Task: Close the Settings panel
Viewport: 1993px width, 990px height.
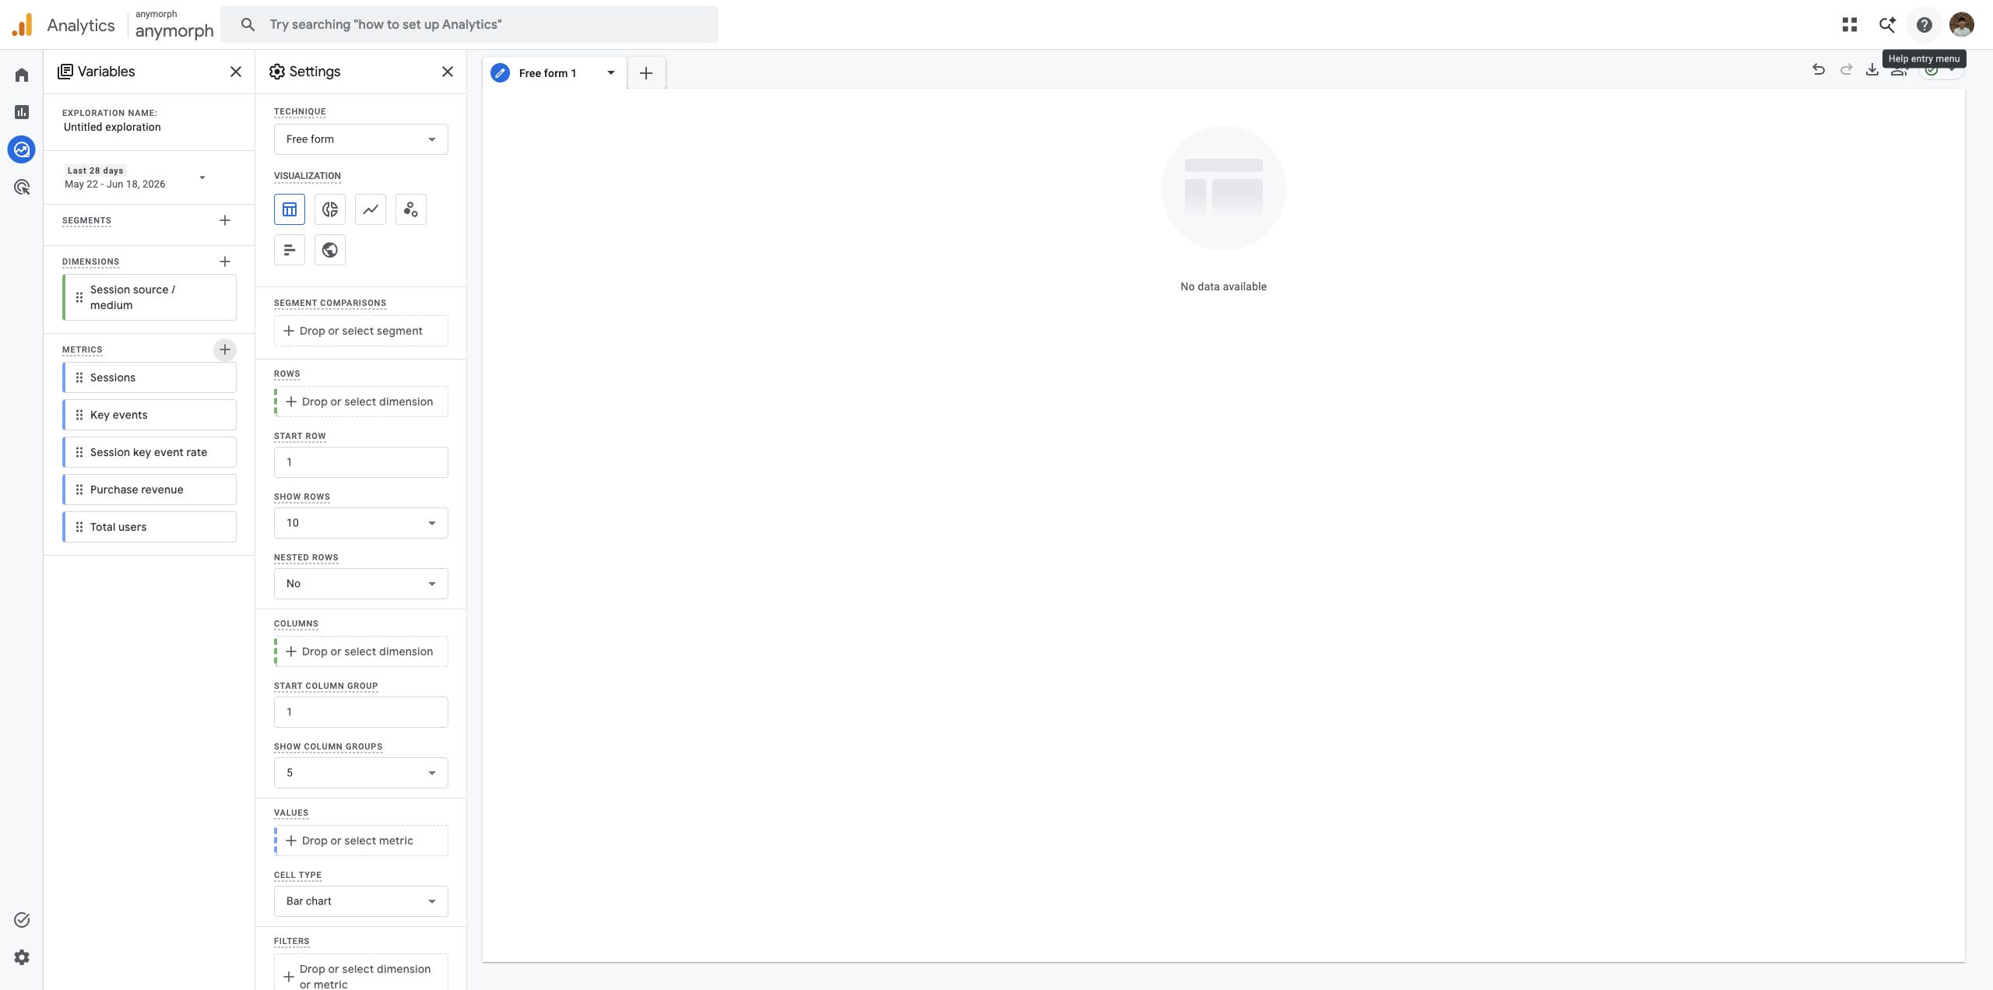Action: 448,72
